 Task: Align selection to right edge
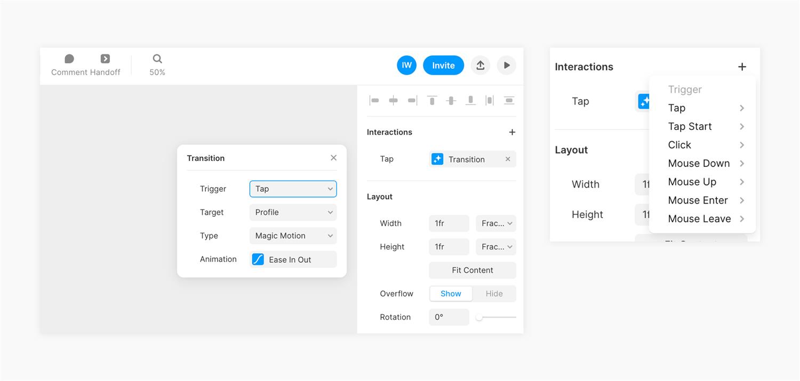(x=412, y=100)
